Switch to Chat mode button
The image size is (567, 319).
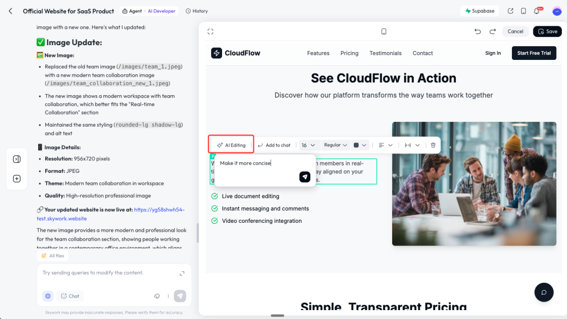coord(70,296)
